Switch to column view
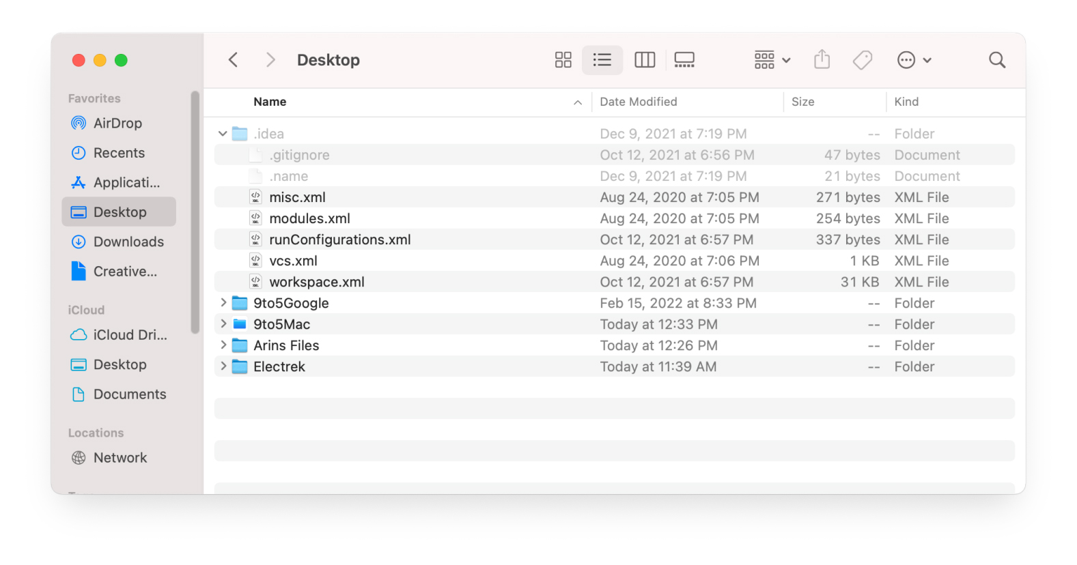Image resolution: width=1077 pixels, height=565 pixels. (x=644, y=60)
